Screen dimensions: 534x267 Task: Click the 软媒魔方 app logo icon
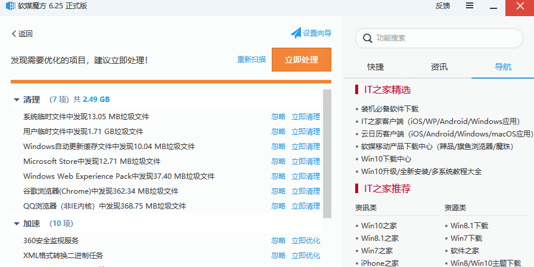click(10, 6)
